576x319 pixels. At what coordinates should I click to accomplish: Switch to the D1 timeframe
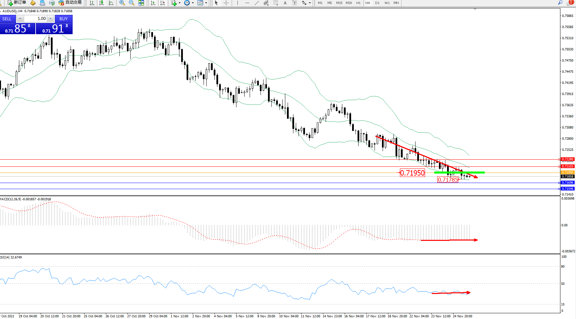pos(377,3)
